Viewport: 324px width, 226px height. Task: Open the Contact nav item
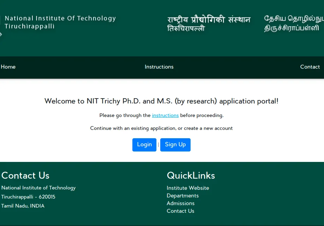310,67
